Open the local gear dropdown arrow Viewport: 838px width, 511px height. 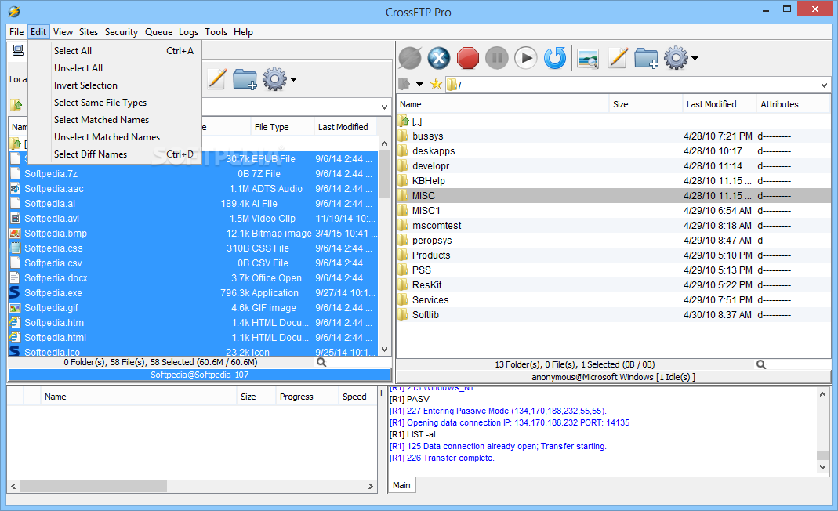(293, 80)
